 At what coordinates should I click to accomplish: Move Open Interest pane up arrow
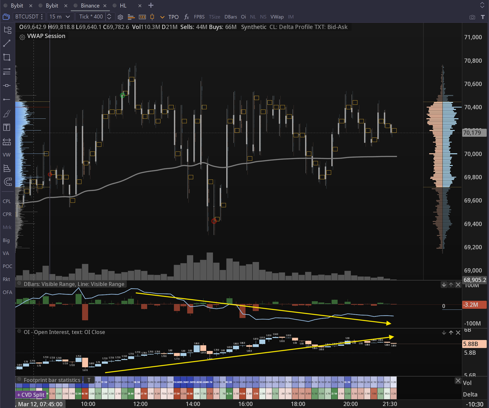pos(451,333)
